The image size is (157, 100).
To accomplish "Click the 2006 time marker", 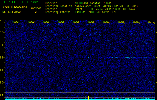I will coord(91,22).
